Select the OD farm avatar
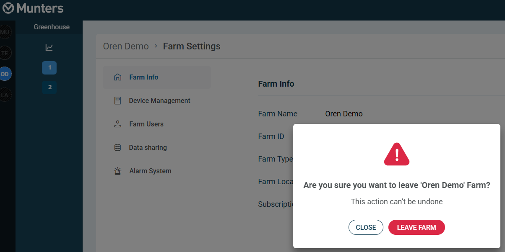 [x=5, y=74]
